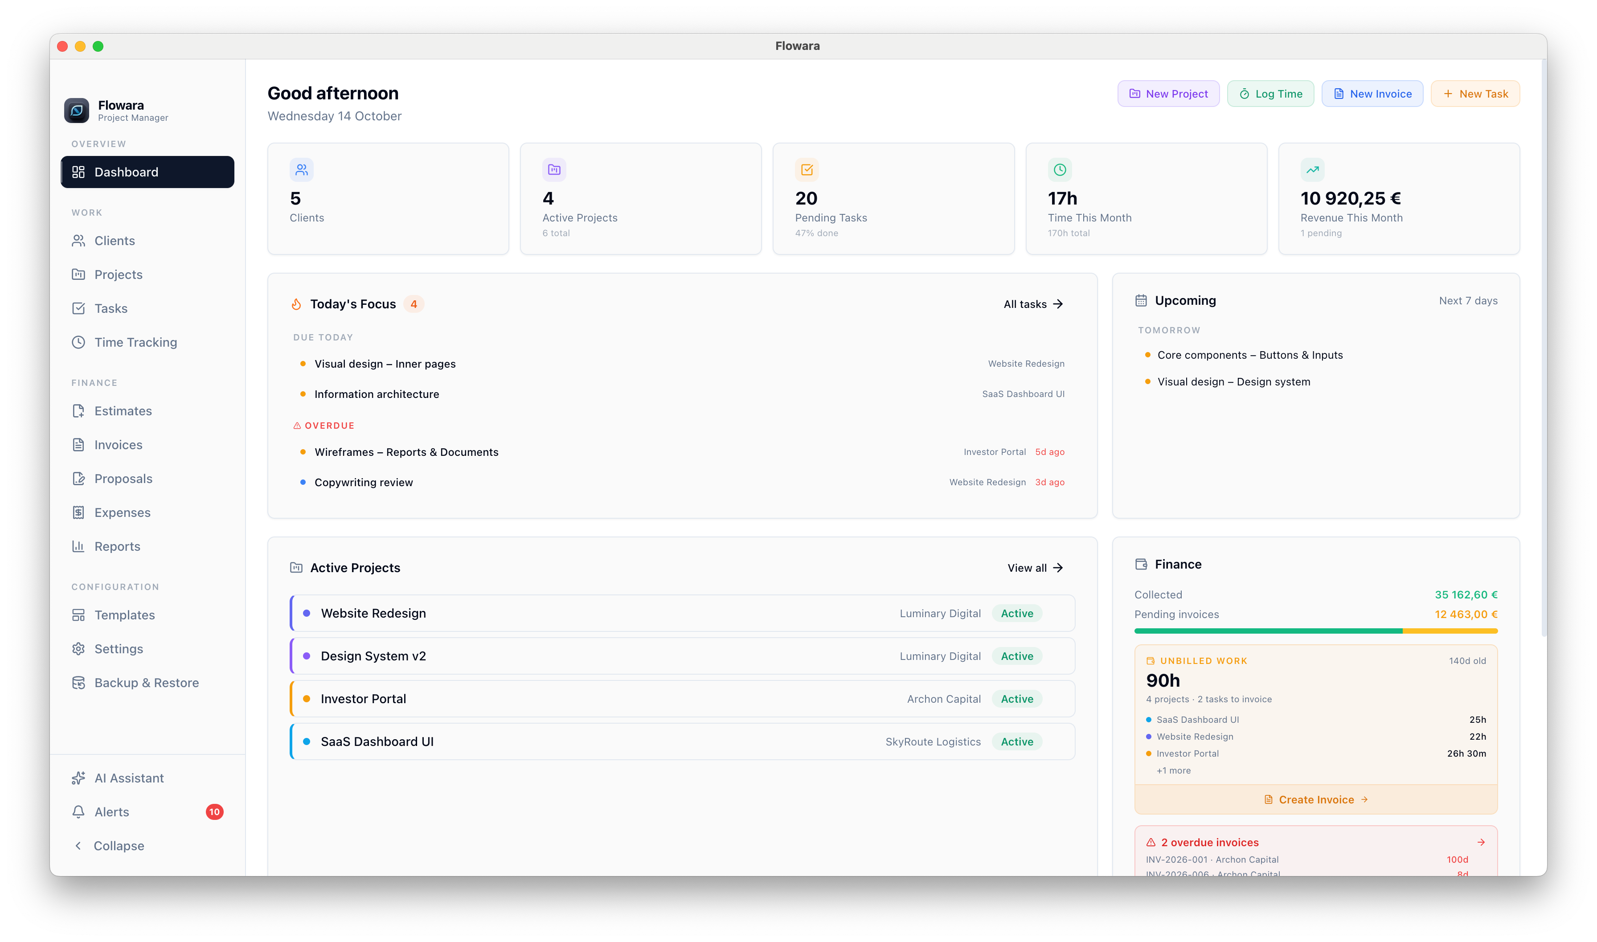Click the Finance wallet icon

click(x=1141, y=564)
